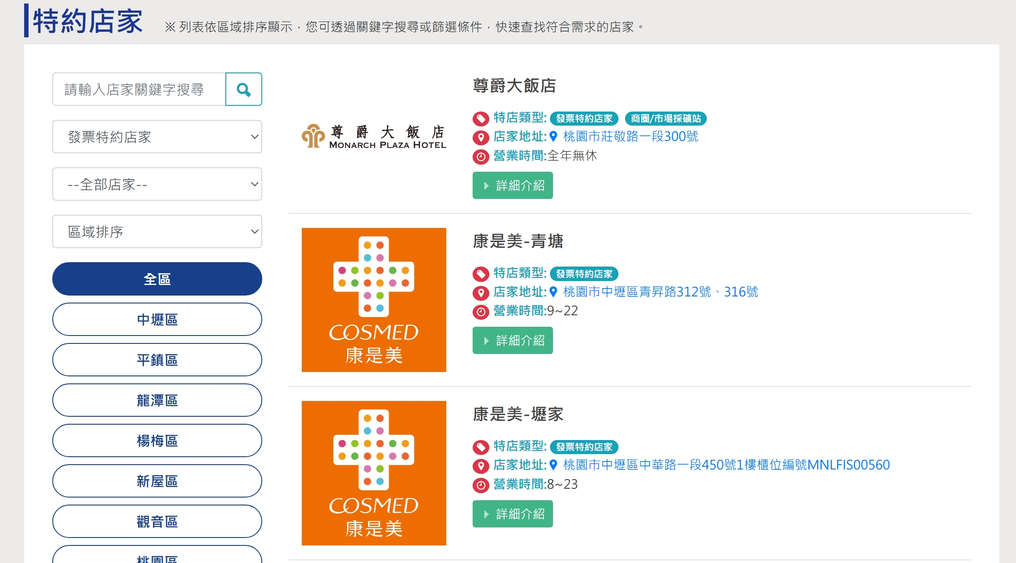Open 詳細介紹 for 尊爵大飯店
The image size is (1016, 563).
tap(513, 185)
